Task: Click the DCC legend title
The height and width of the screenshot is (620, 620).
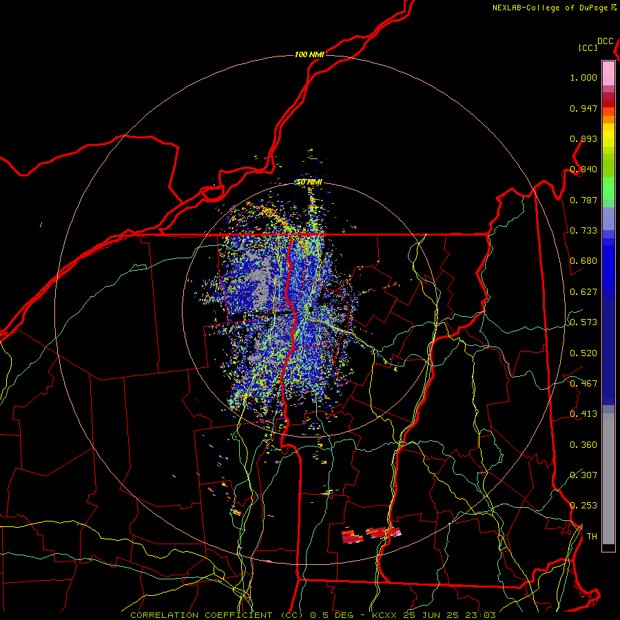Action: coord(605,41)
